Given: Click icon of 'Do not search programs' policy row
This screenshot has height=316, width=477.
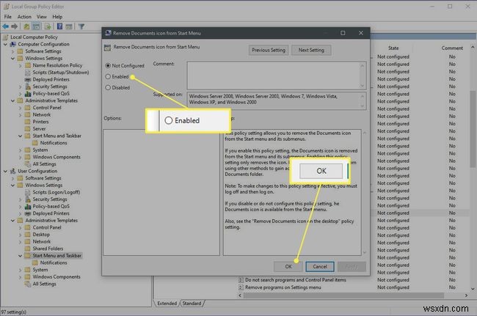Looking at the screenshot, I should pos(241,280).
